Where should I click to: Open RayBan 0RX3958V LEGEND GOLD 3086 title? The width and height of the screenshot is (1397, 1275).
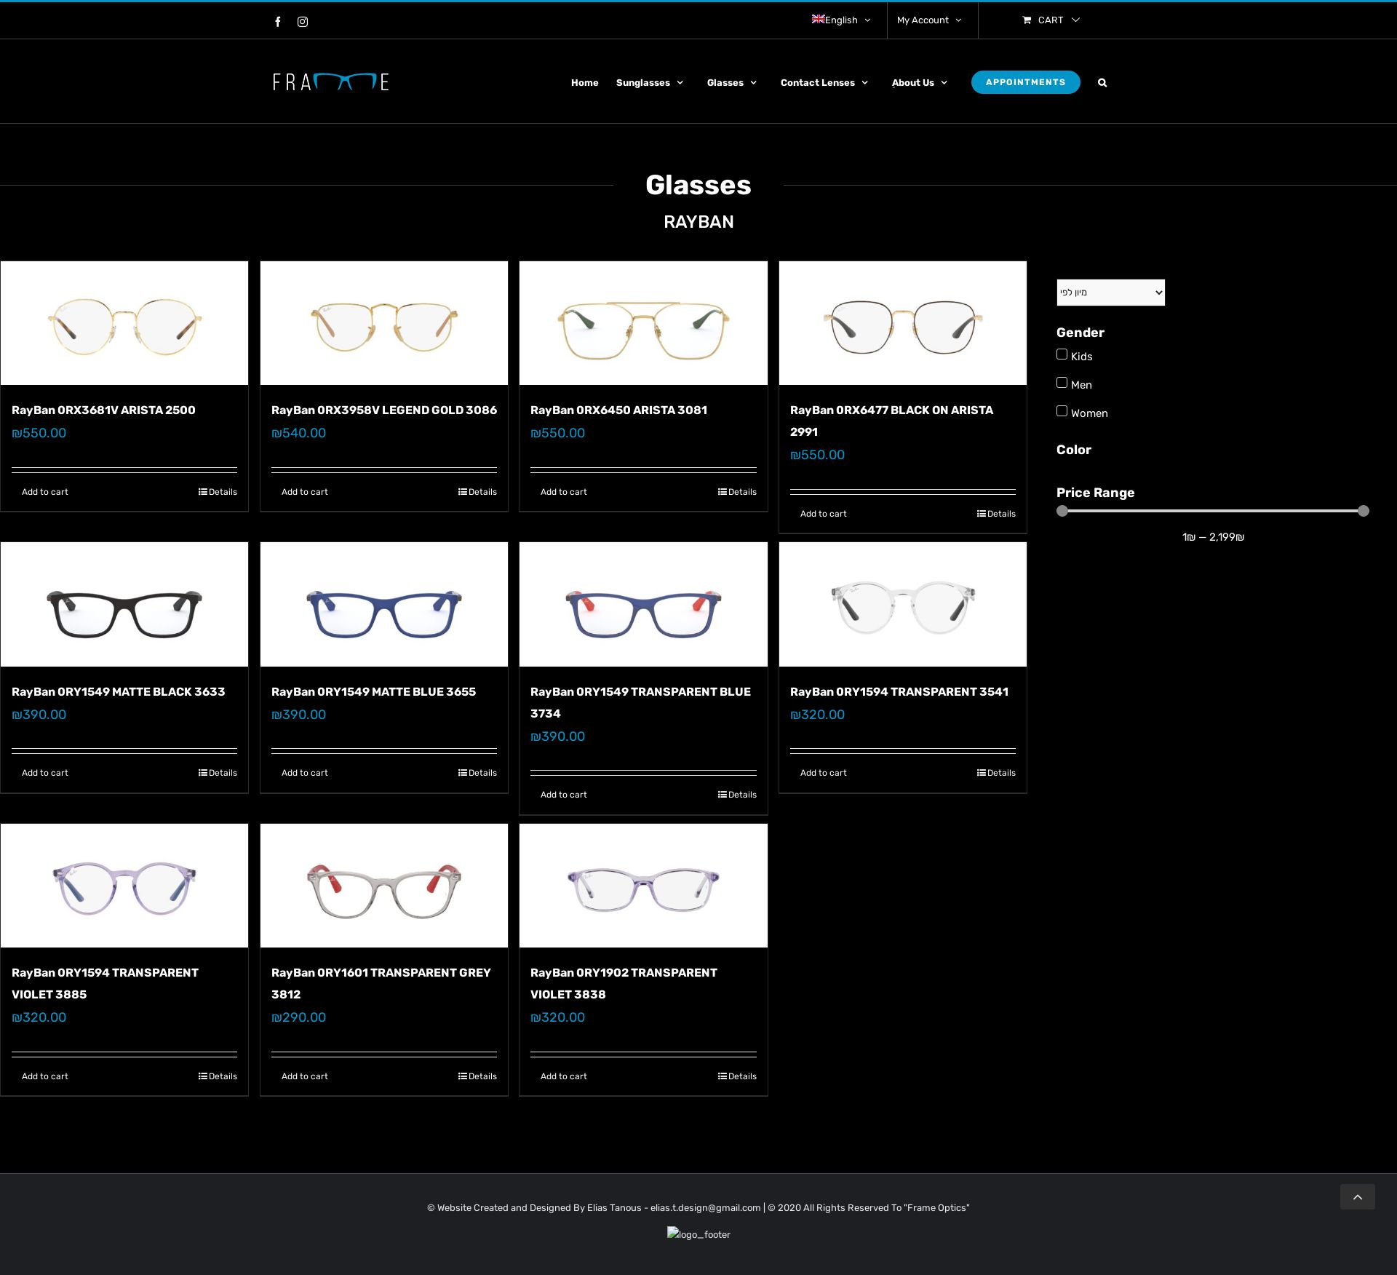(x=384, y=410)
